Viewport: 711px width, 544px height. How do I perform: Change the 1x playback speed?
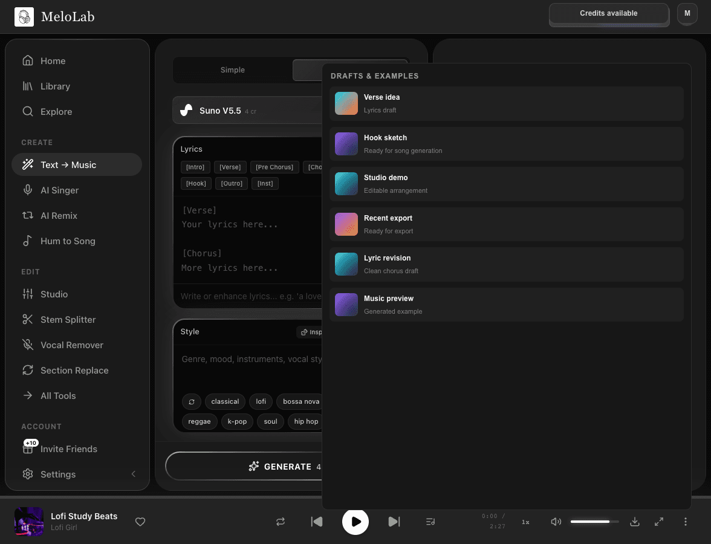coord(525,522)
